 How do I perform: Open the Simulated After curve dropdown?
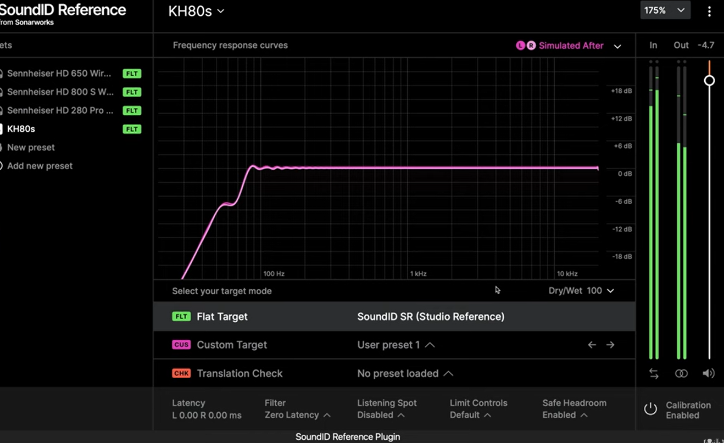[x=617, y=46]
